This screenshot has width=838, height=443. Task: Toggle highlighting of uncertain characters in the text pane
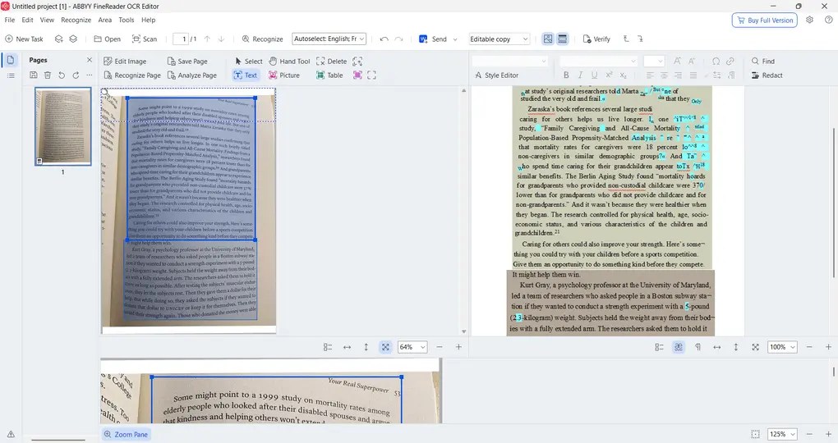pos(678,347)
